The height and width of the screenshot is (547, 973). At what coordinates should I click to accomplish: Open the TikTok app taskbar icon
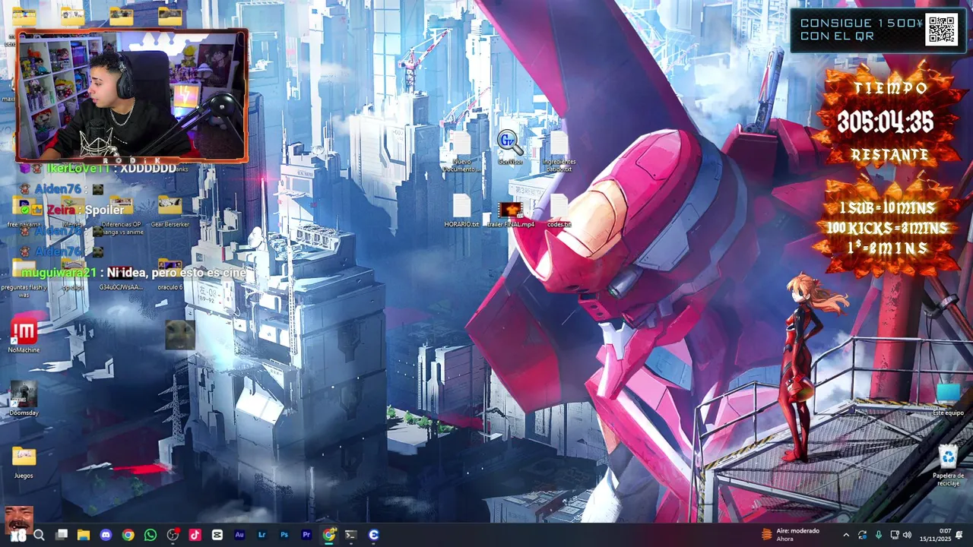[195, 535]
